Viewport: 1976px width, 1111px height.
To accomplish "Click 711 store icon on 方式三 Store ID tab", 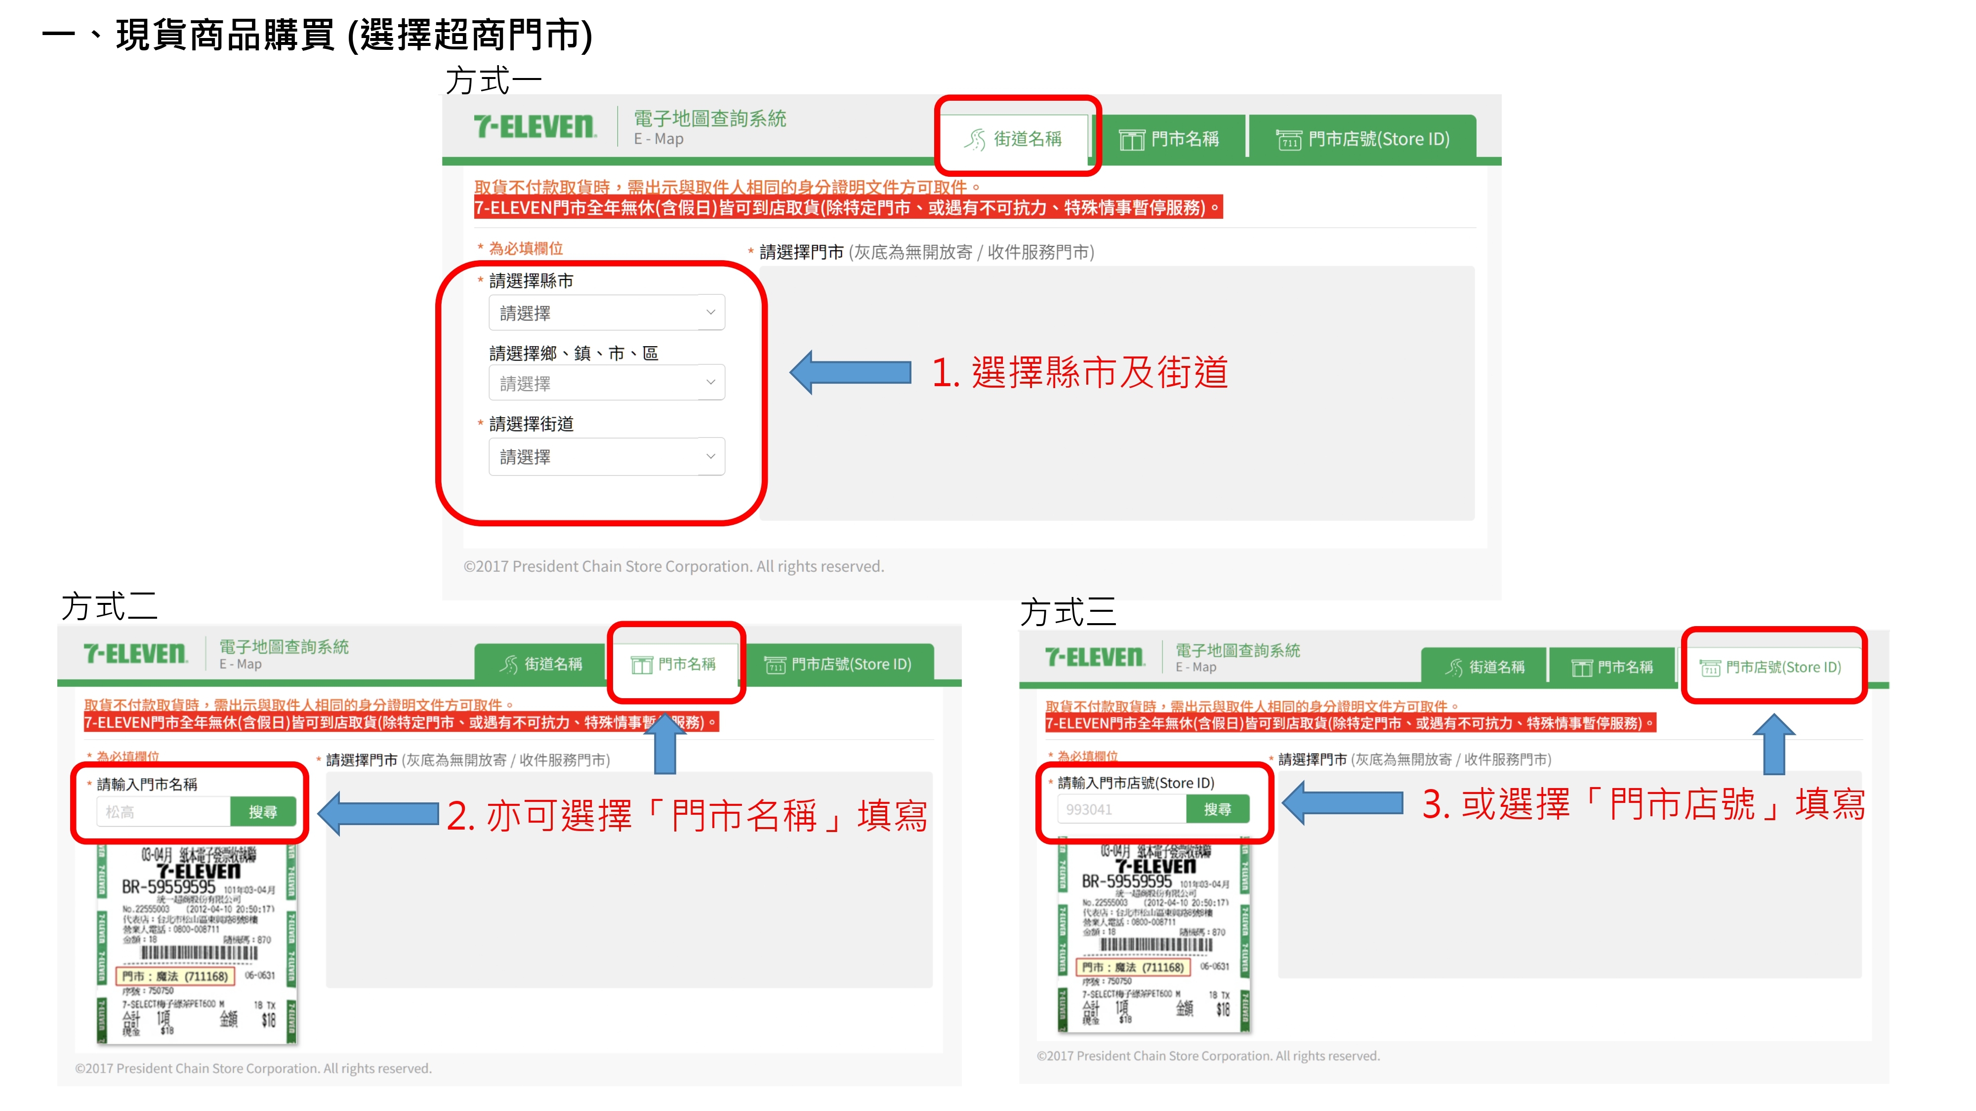I will (x=1710, y=667).
